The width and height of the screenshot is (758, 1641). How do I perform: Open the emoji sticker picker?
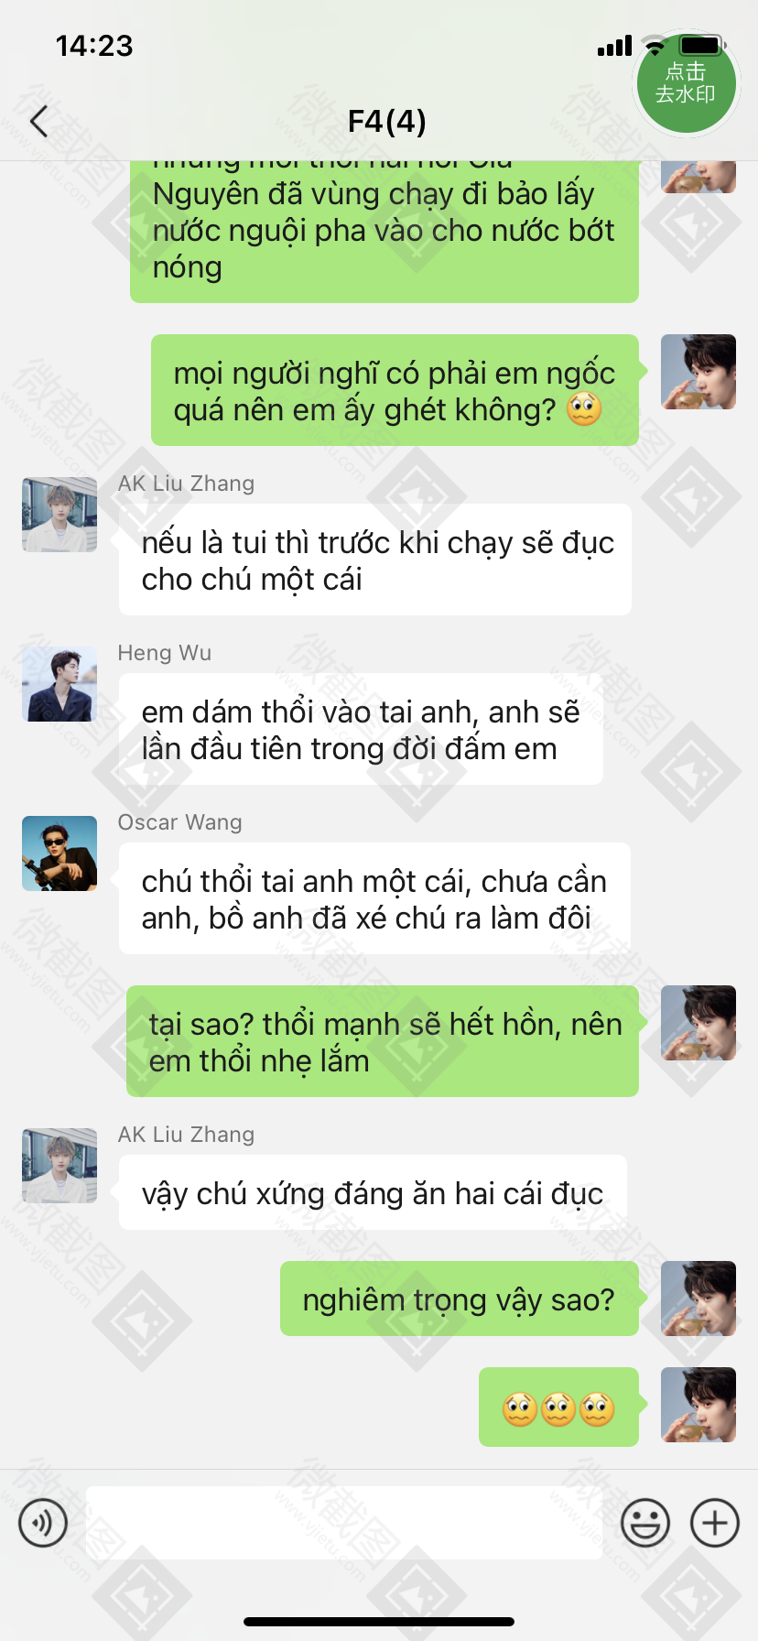pos(645,1523)
